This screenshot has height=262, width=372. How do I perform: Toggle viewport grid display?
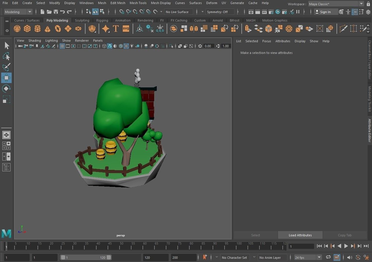coord(62,46)
